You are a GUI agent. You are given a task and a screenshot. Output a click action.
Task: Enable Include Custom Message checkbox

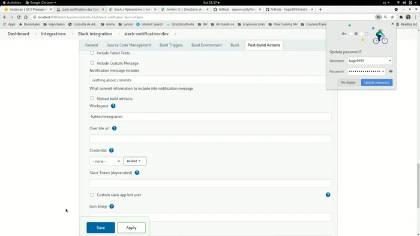click(92, 63)
